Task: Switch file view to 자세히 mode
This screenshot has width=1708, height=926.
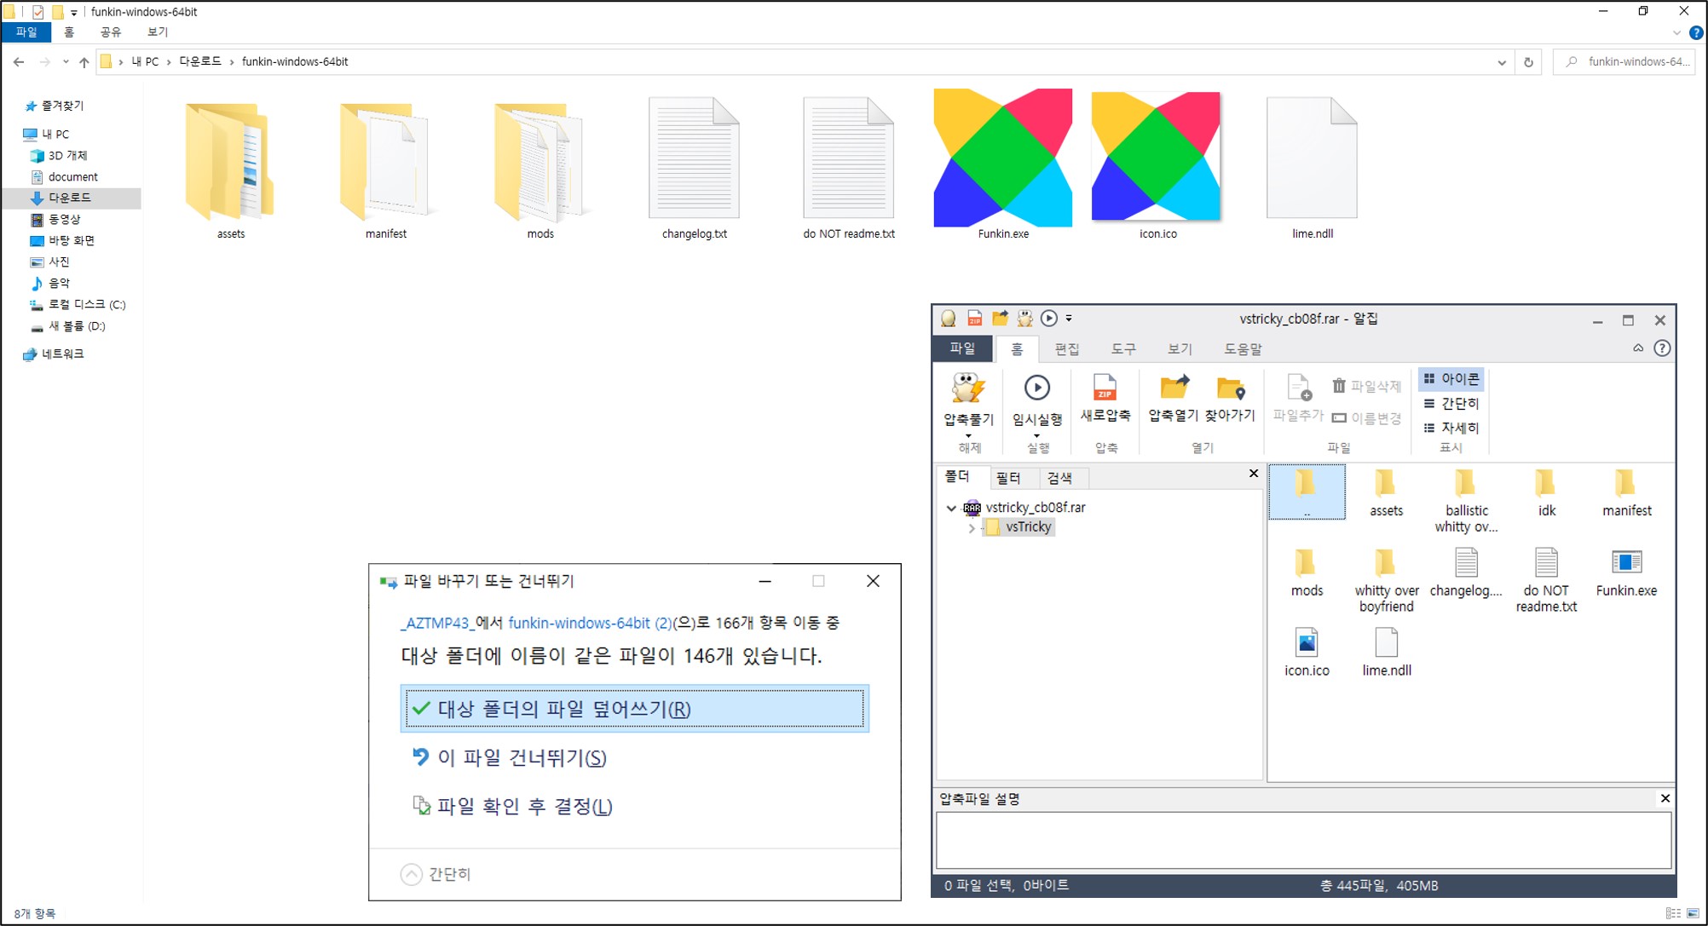Action: [x=1451, y=428]
